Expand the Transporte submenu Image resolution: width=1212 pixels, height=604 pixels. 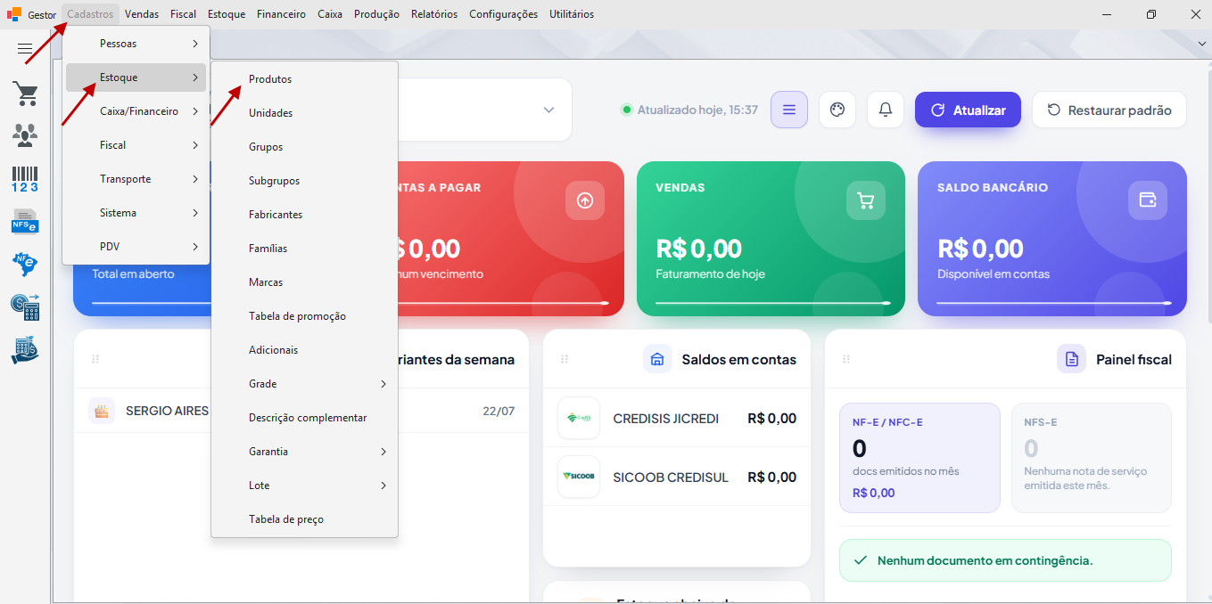[136, 179]
